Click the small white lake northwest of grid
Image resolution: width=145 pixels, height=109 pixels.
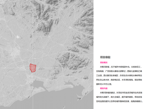(18, 37)
